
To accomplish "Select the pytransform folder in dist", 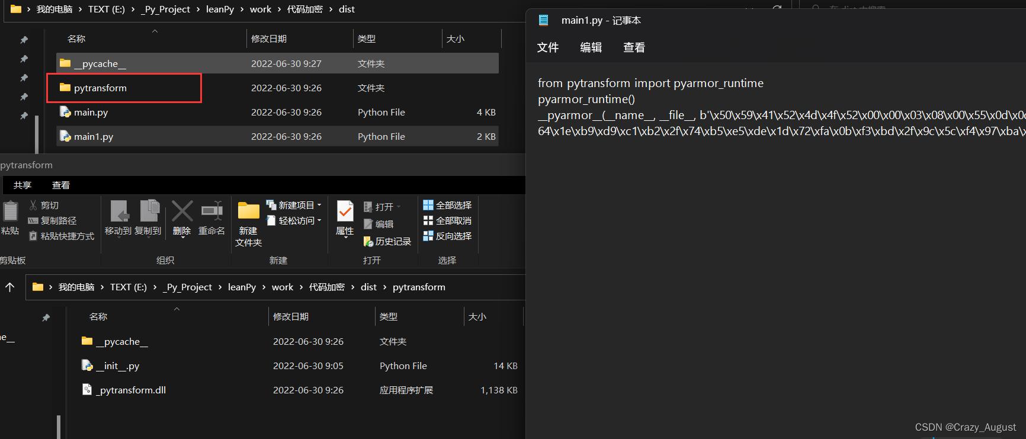I will (277, 88).
